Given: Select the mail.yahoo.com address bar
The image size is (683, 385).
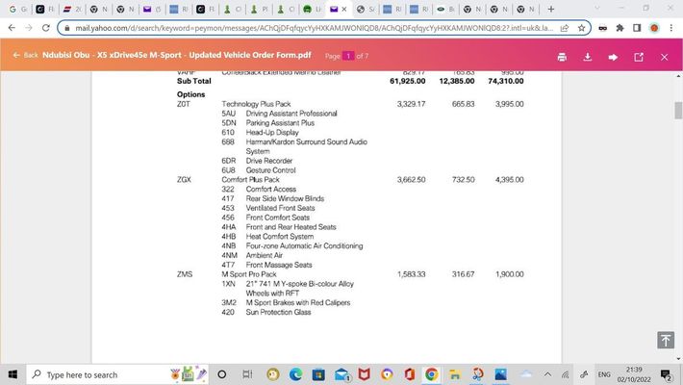Looking at the screenshot, I should (314, 28).
